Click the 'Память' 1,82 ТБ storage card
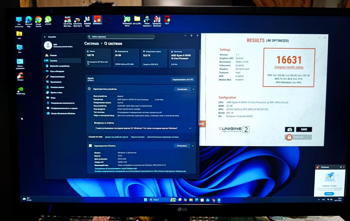 coord(98,58)
